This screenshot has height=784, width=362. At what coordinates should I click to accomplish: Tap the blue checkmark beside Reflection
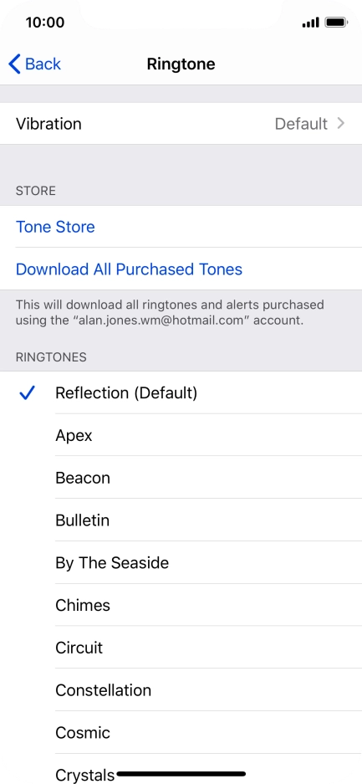pyautogui.click(x=27, y=393)
